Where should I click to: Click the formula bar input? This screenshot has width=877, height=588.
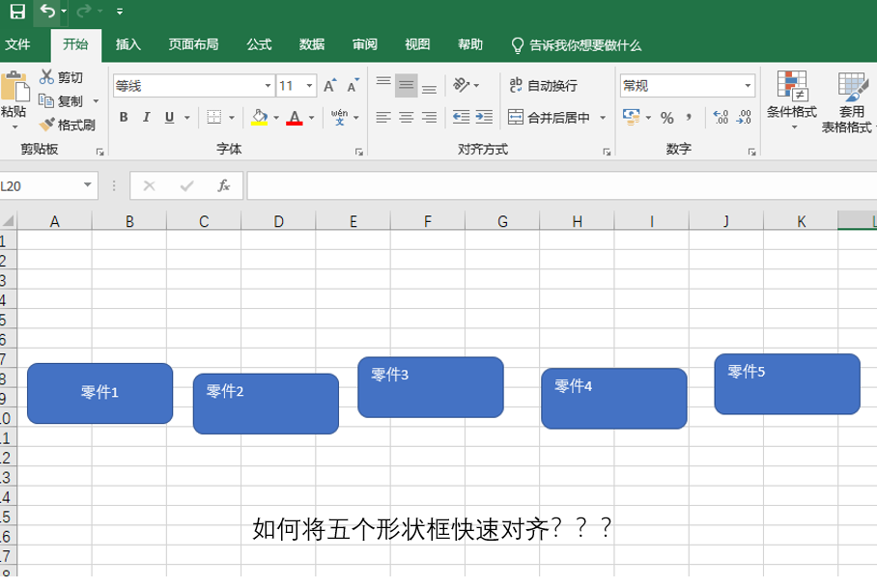click(x=561, y=185)
